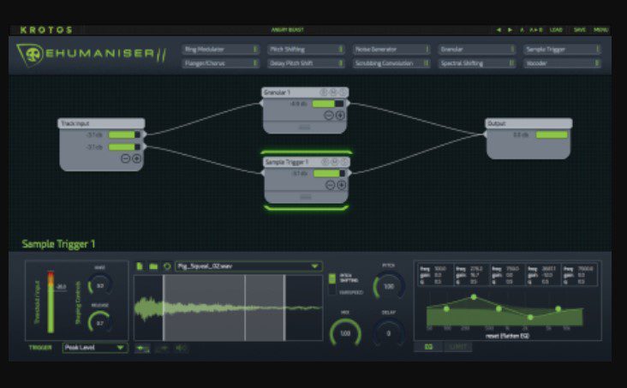Viewport: 627px width, 388px height.
Task: Click the Mix knob
Action: pyautogui.click(x=345, y=333)
